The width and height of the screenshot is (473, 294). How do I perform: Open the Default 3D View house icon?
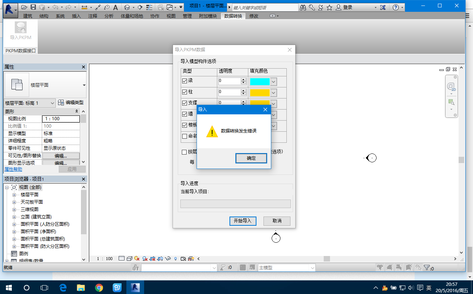click(x=127, y=7)
